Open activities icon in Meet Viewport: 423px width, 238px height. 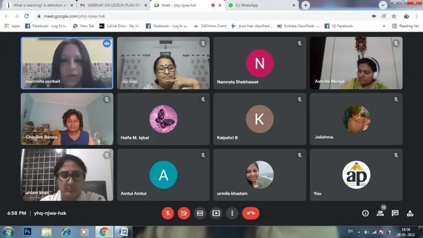point(410,213)
